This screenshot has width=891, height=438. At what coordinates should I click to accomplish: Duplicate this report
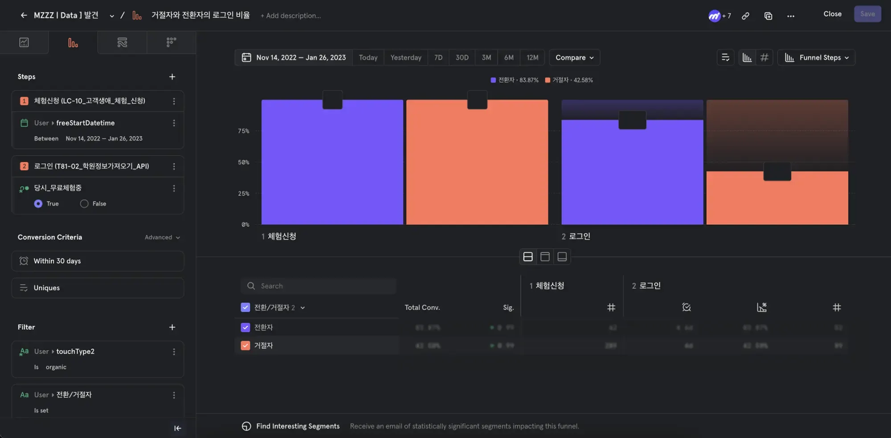point(768,16)
